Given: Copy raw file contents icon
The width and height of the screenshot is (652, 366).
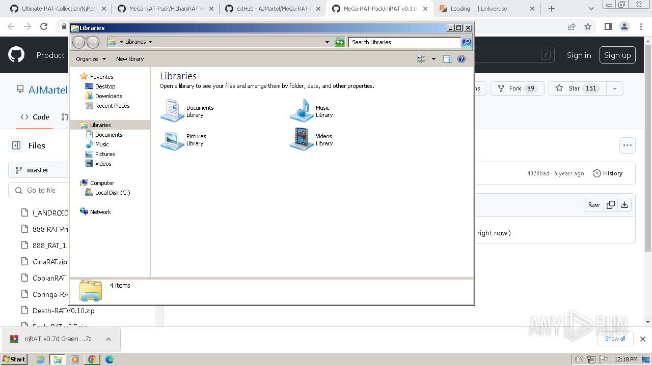Looking at the screenshot, I should pyautogui.click(x=611, y=205).
